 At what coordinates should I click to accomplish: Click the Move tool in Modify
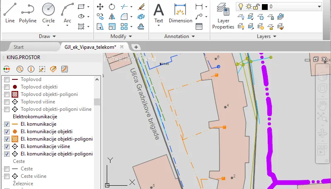point(100,7)
